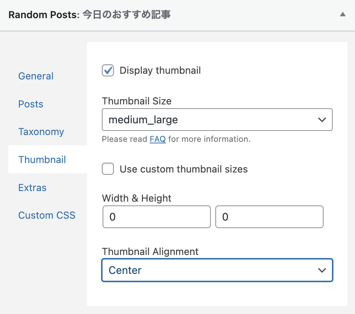Viewport: 355px width, 314px height.
Task: Click the collapse triangle in the header
Action: point(343,14)
